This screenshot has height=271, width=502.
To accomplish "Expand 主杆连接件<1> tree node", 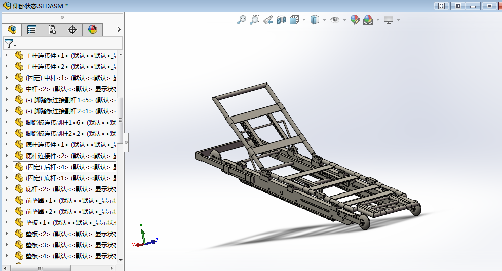I will click(7, 55).
